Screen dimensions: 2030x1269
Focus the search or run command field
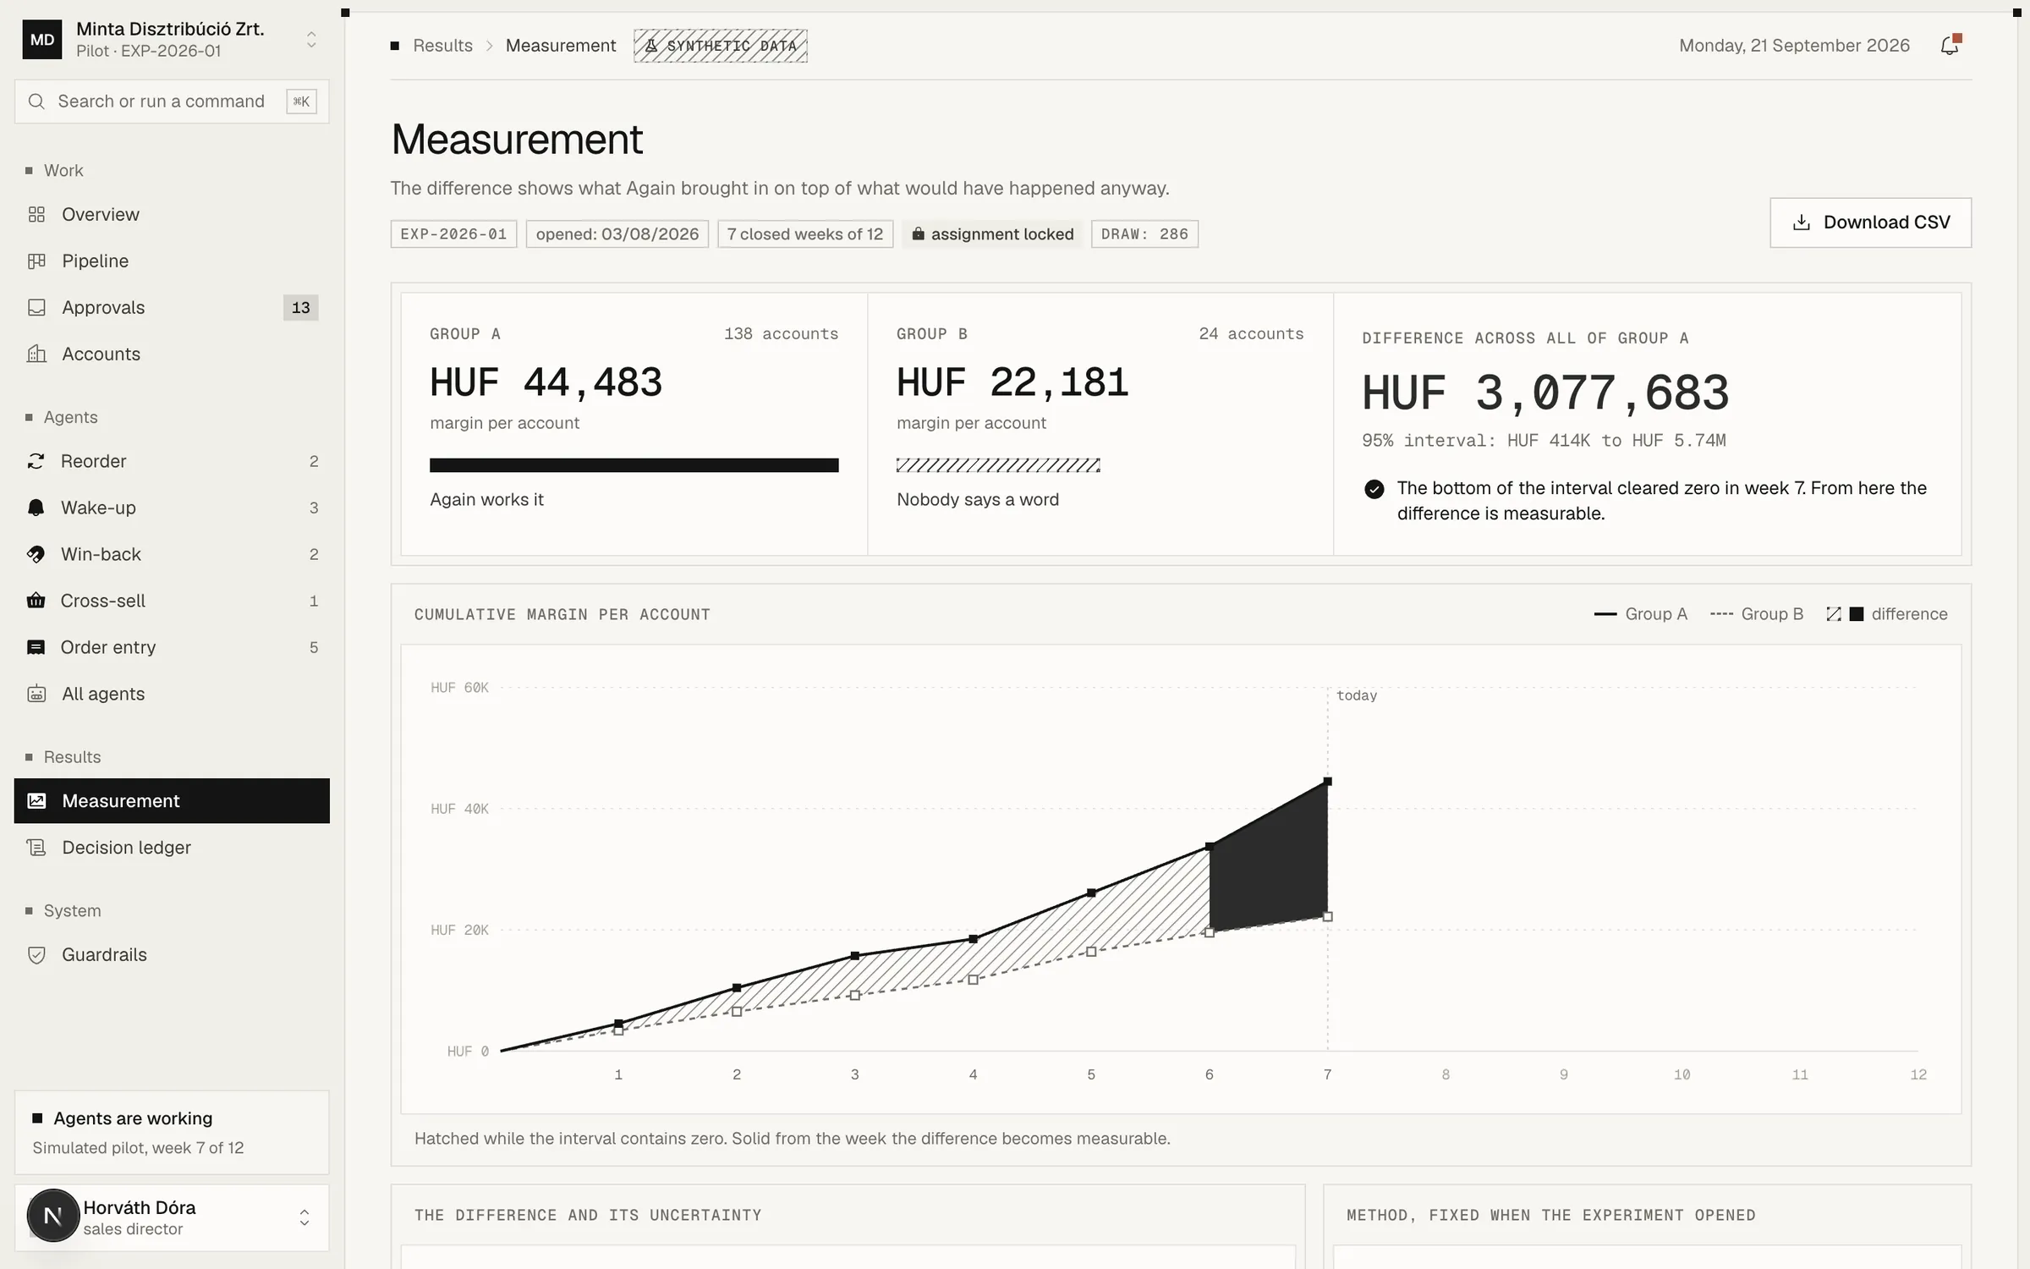point(172,102)
